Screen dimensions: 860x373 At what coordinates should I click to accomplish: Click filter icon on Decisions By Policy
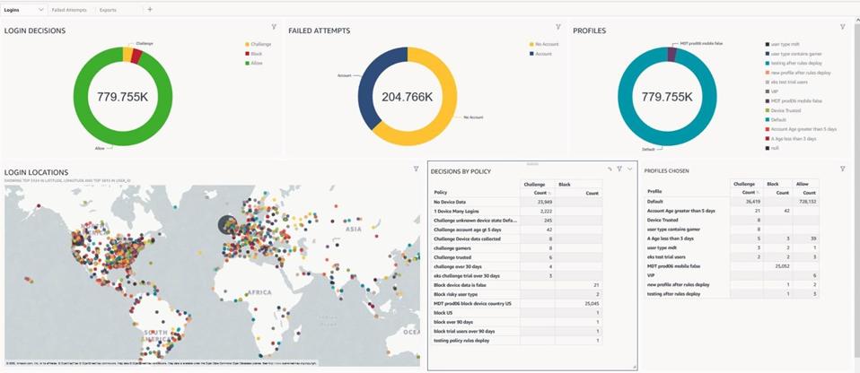(619, 169)
